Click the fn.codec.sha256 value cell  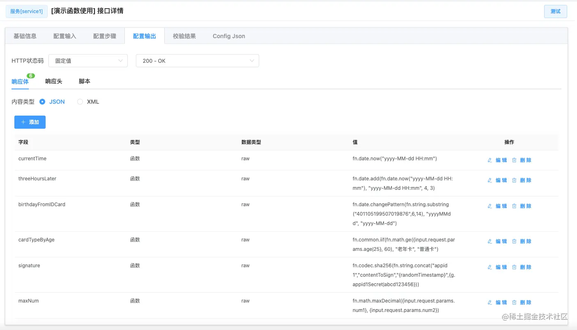[x=404, y=275]
